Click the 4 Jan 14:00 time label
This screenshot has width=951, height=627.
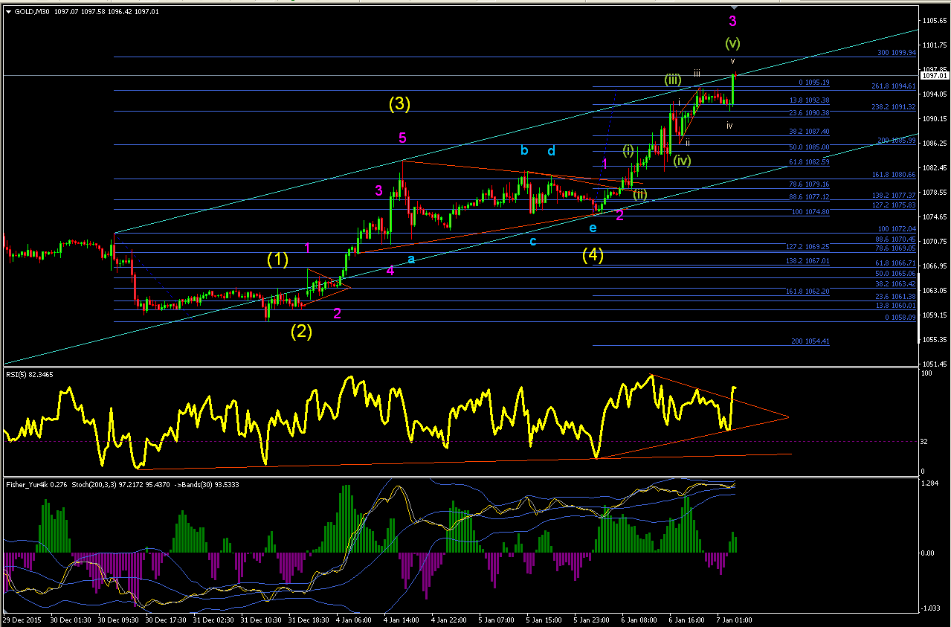coord(402,619)
